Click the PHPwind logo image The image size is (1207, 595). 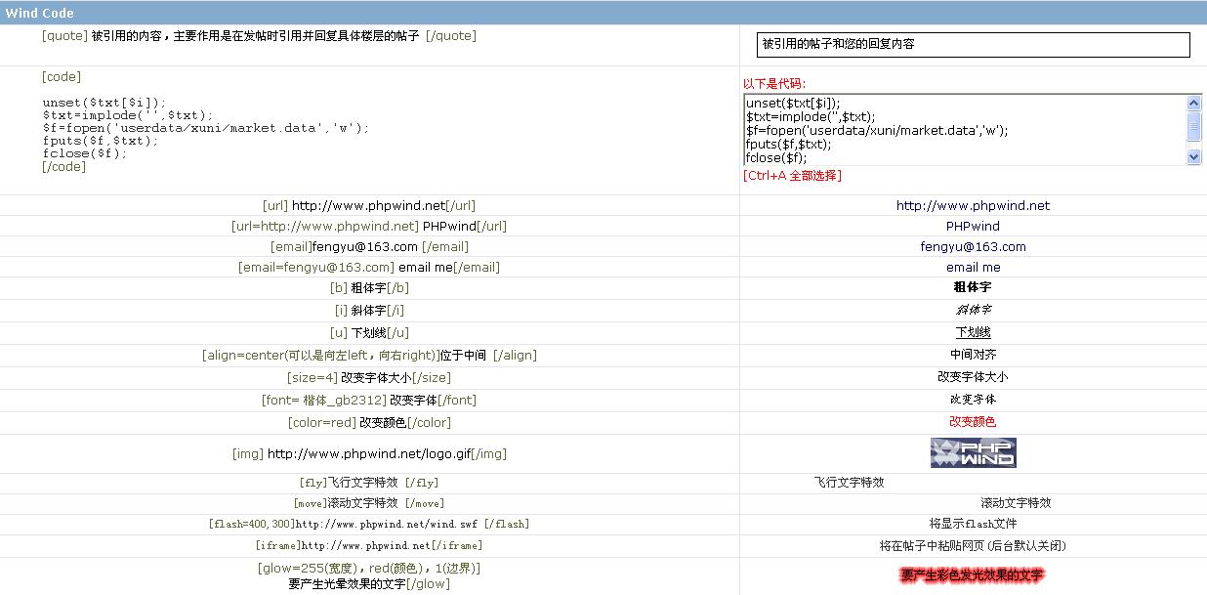(x=973, y=452)
